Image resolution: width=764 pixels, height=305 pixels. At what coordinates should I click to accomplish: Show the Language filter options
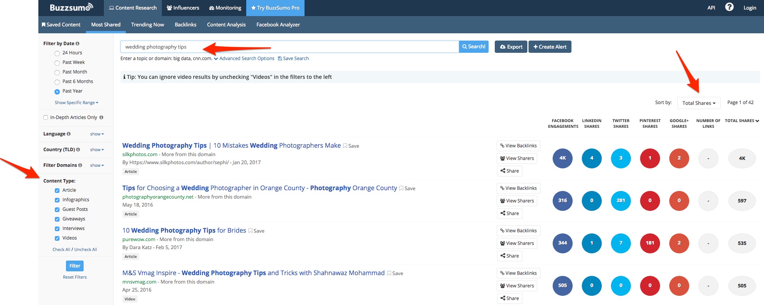(97, 134)
